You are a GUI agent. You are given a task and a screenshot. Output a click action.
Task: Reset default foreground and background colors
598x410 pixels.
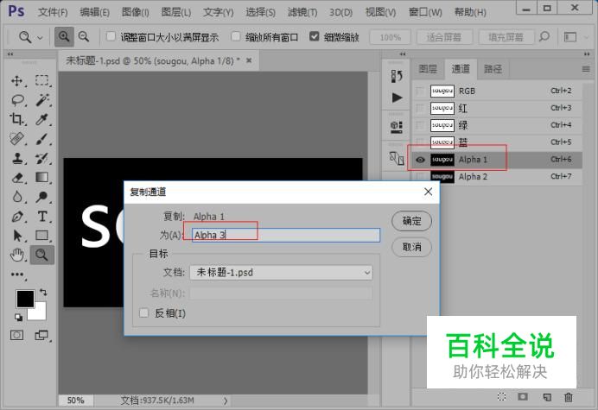(18, 317)
